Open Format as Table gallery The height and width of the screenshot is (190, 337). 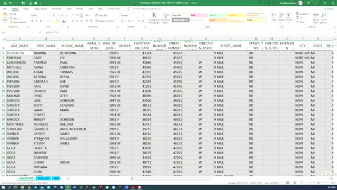(165, 18)
